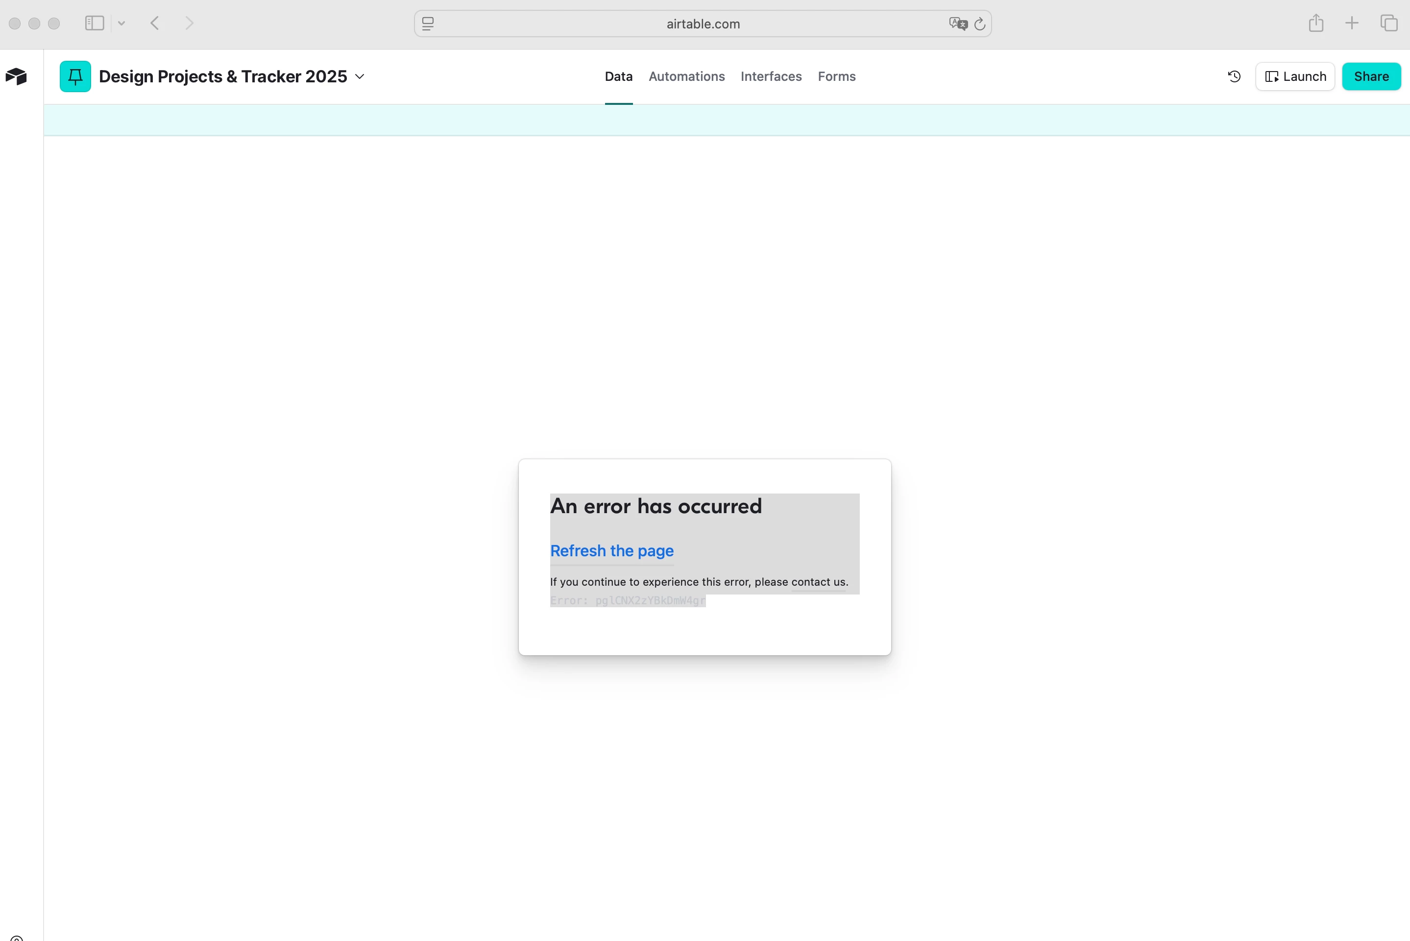The image size is (1410, 941).
Task: Click the airtable.com address field
Action: point(703,24)
